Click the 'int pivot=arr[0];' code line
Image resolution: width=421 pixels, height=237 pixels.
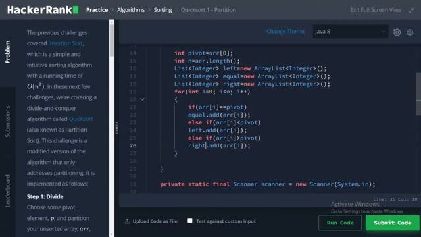coord(203,53)
